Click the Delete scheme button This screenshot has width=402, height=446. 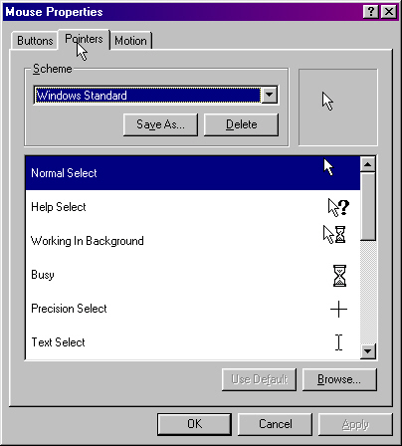point(241,124)
